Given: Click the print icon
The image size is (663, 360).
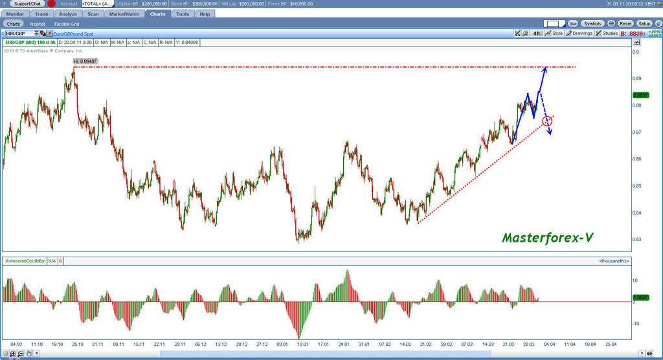Looking at the screenshot, I should click(611, 24).
